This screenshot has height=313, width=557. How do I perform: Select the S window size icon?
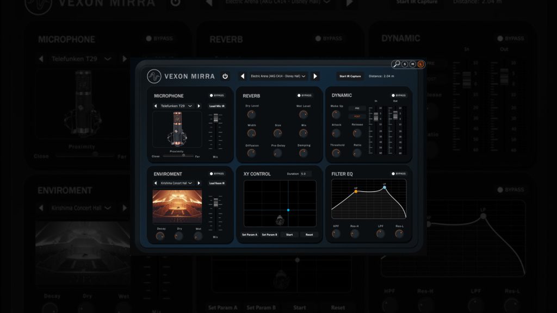click(405, 64)
